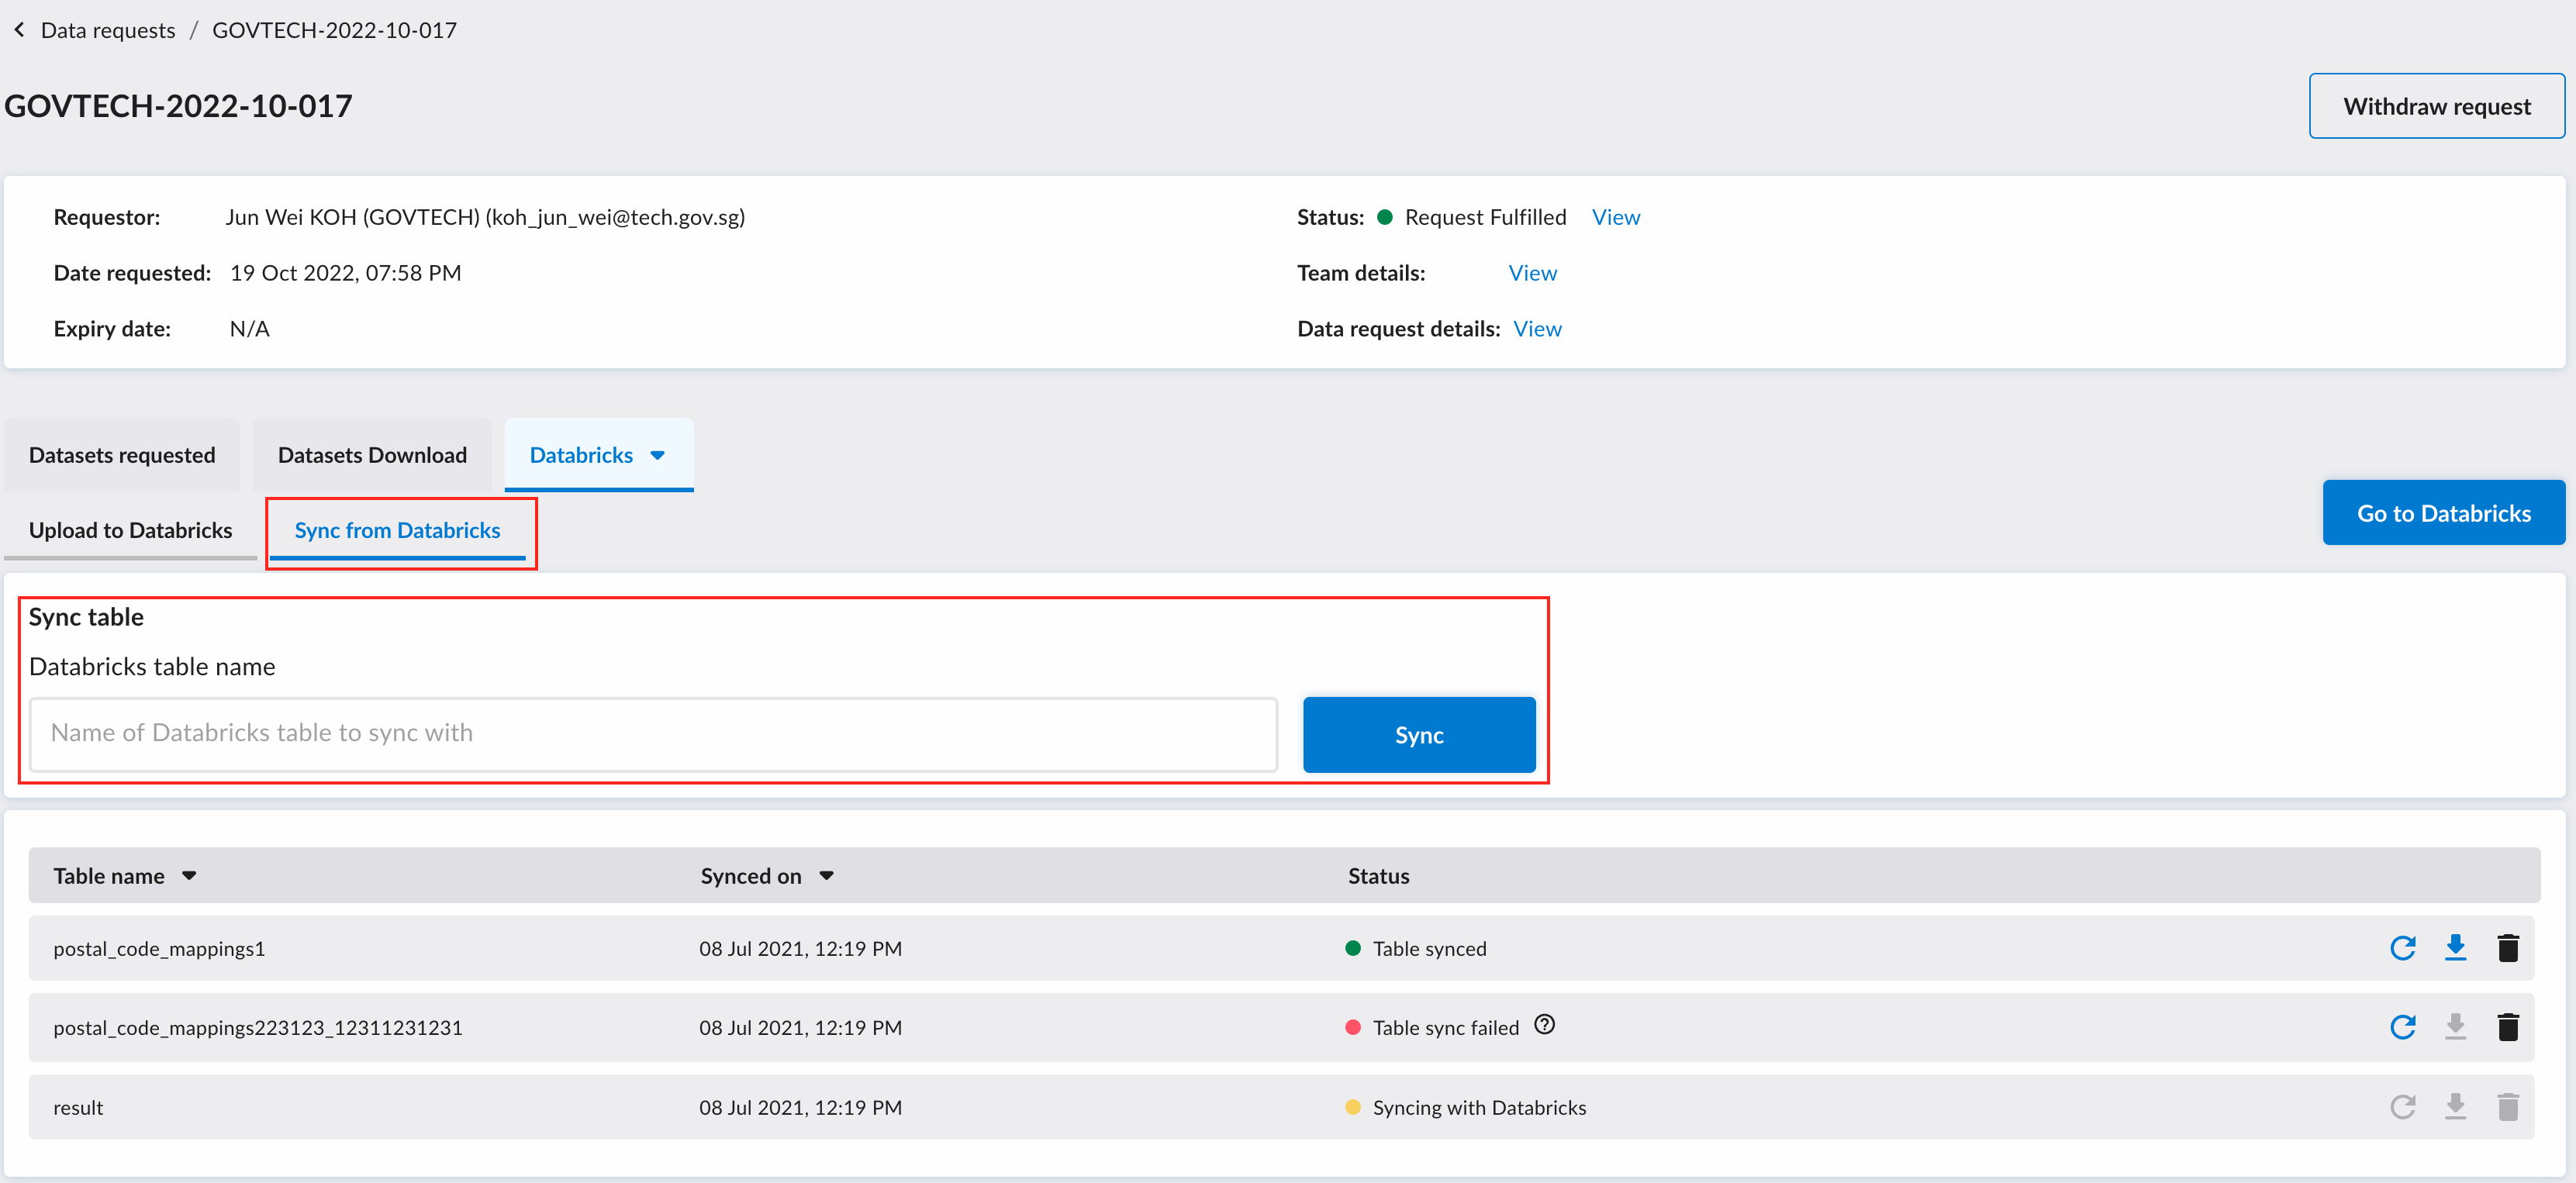Select the Databricks tab
Image resolution: width=2576 pixels, height=1183 pixels.
click(x=598, y=455)
